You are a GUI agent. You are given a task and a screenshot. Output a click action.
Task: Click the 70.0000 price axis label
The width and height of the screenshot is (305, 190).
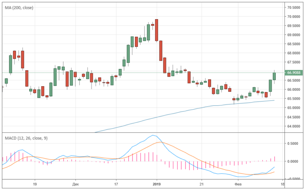tap(294, 17)
